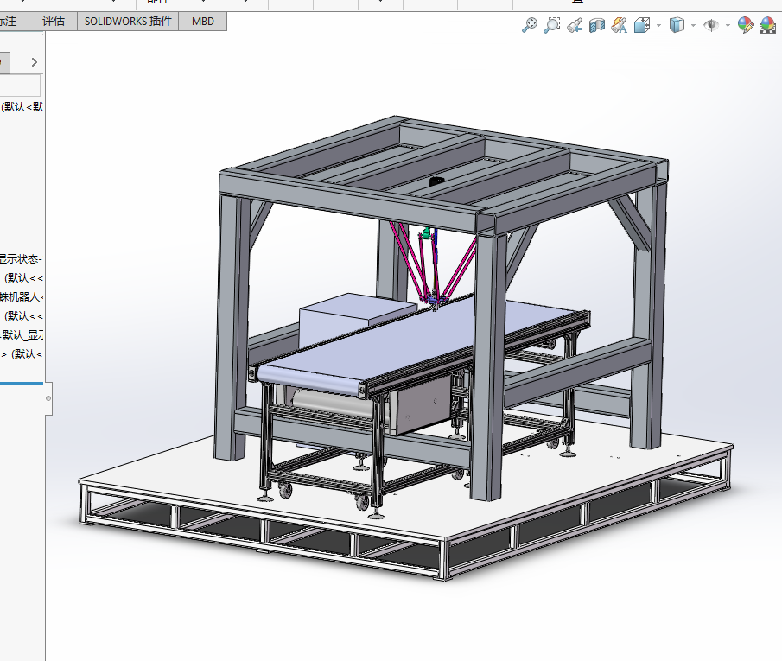This screenshot has width=782, height=661.
Task: Click the Zoom to Fit icon
Action: point(529,24)
